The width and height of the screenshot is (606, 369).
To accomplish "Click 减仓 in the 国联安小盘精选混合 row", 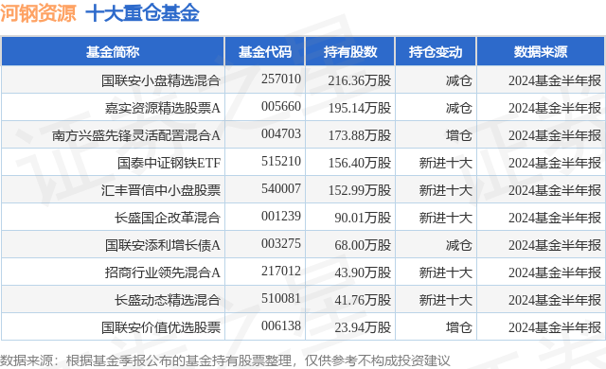I will pyautogui.click(x=458, y=80).
